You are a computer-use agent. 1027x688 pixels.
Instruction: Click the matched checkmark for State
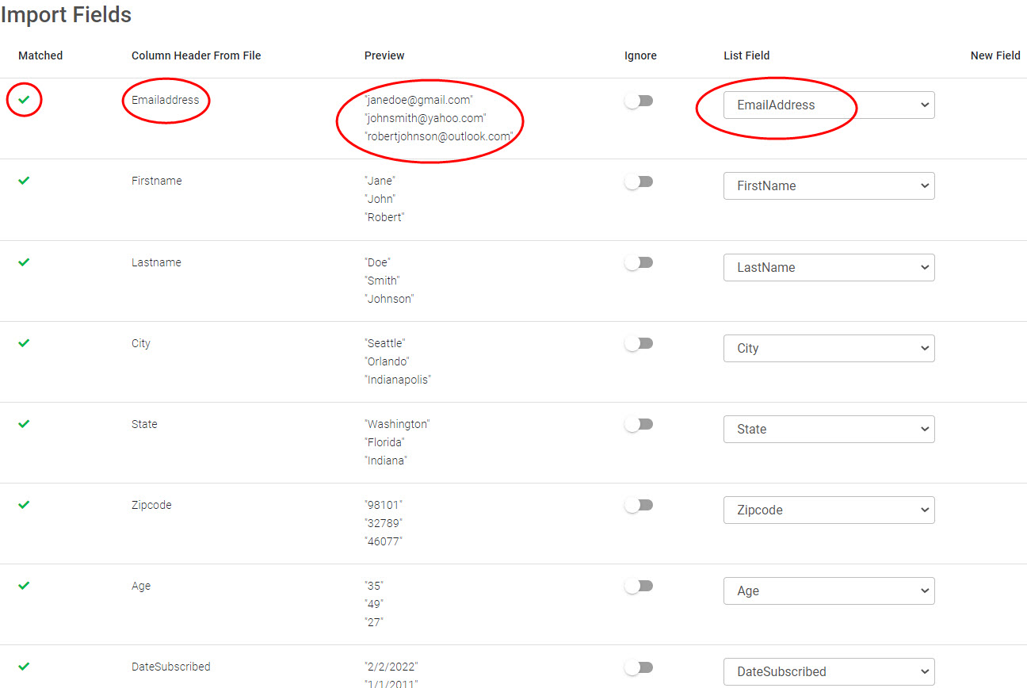coord(24,423)
